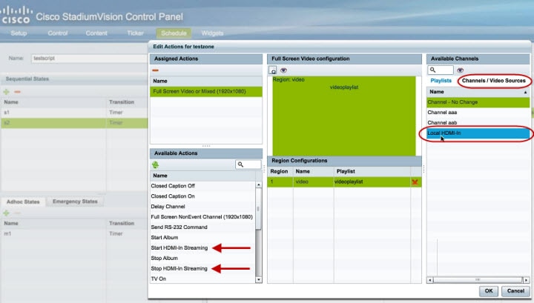Confirm with the OK button
Viewport: 534px width, 303px height.
point(489,290)
